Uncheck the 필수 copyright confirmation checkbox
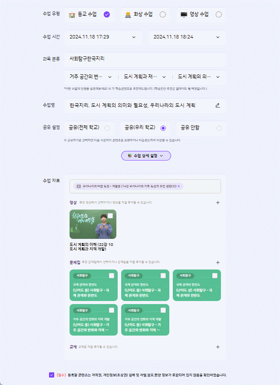This screenshot has width=280, height=385. click(x=51, y=375)
